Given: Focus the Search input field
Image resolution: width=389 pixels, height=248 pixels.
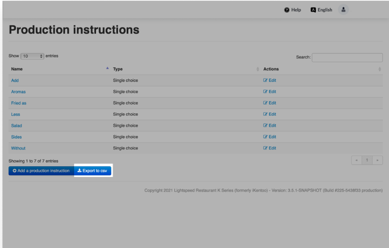Looking at the screenshot, I should [347, 57].
